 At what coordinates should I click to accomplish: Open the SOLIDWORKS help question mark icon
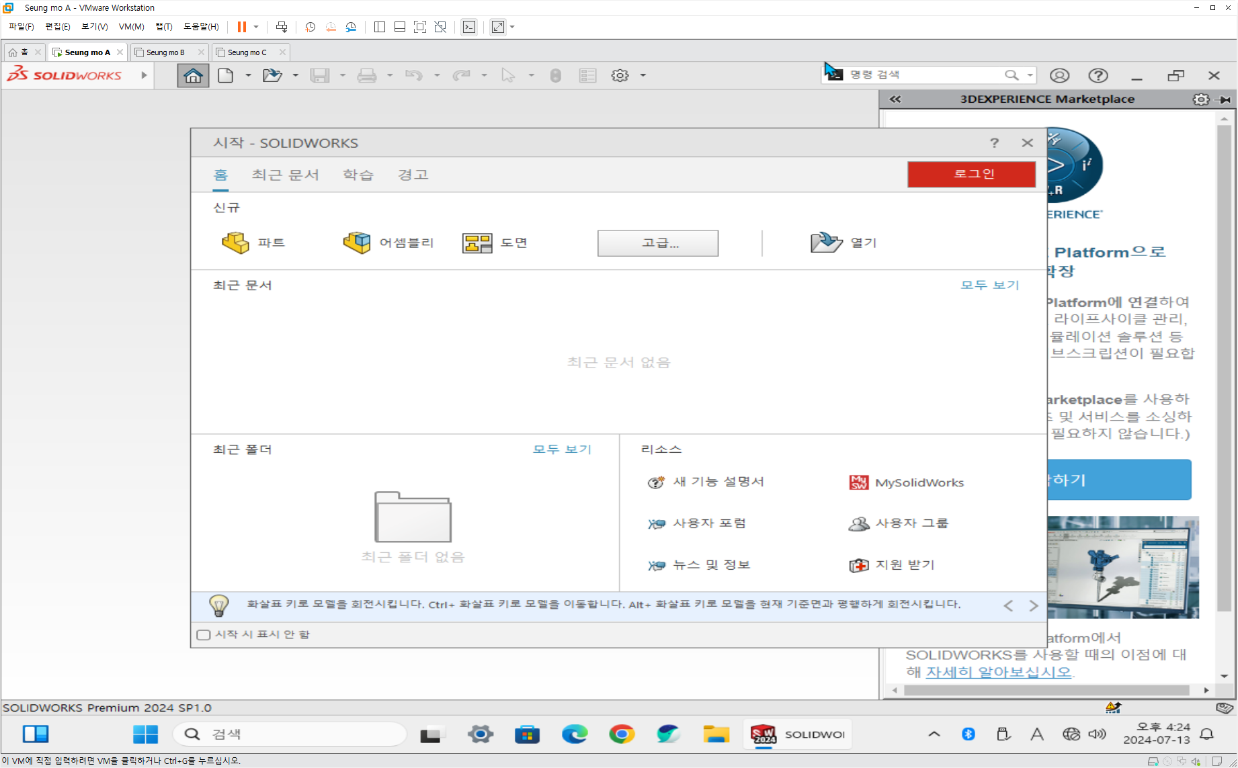point(1098,75)
